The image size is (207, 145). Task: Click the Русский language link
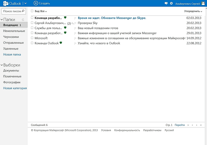click(x=169, y=130)
